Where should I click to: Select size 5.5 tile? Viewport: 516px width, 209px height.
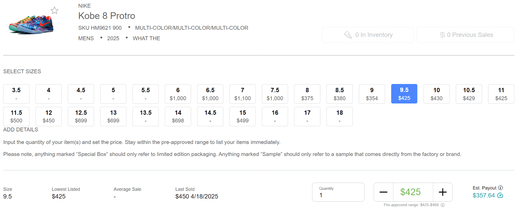point(146,94)
